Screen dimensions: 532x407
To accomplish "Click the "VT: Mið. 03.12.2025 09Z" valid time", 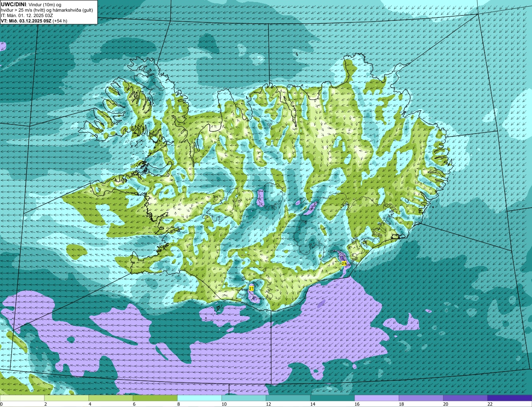I will [26, 20].
